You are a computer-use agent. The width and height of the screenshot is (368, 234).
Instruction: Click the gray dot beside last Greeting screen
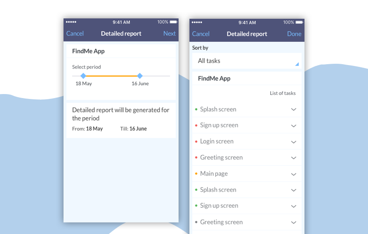tap(196, 222)
